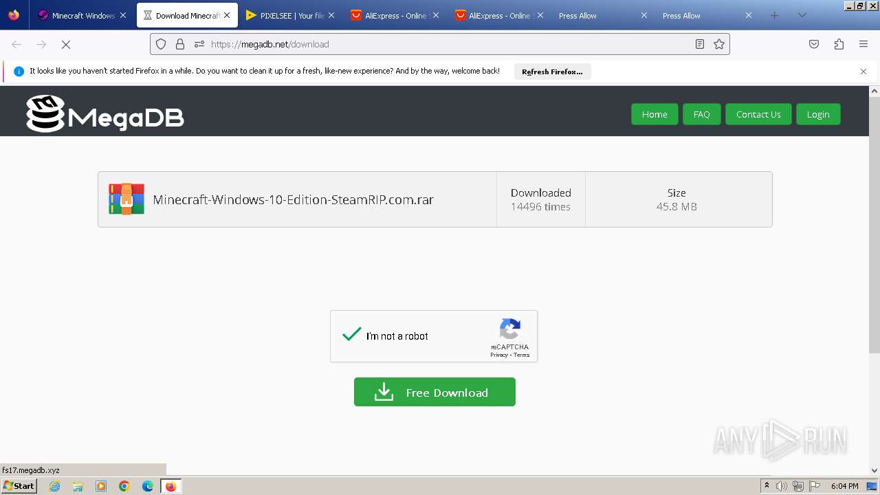Open the network tray icon

point(797,486)
